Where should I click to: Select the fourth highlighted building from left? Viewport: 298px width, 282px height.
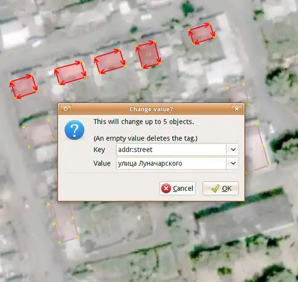click(148, 55)
